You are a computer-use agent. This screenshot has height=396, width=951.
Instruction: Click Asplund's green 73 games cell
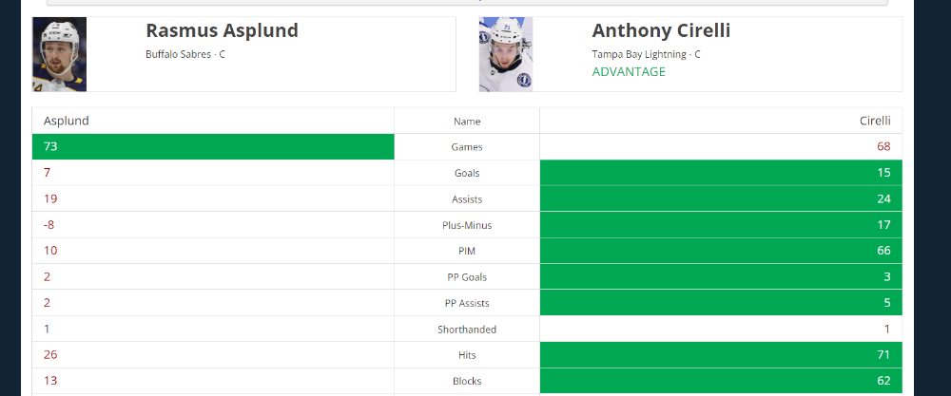pos(213,146)
